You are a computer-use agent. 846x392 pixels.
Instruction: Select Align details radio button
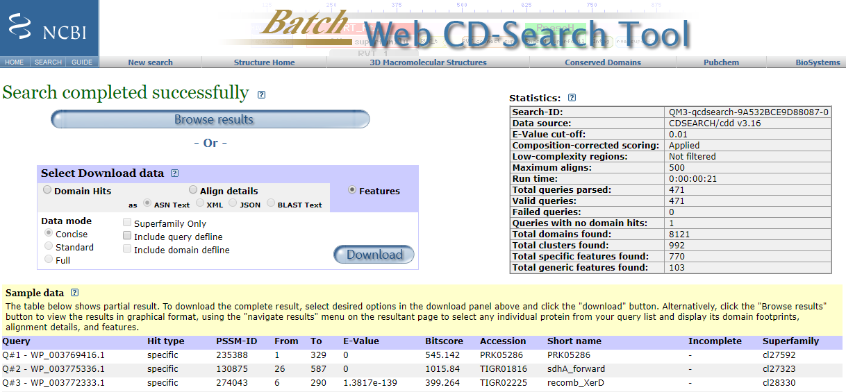point(193,190)
